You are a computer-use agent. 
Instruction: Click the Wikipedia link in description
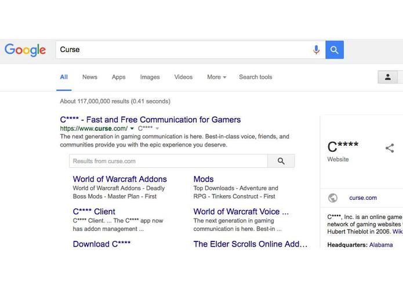coord(397,232)
